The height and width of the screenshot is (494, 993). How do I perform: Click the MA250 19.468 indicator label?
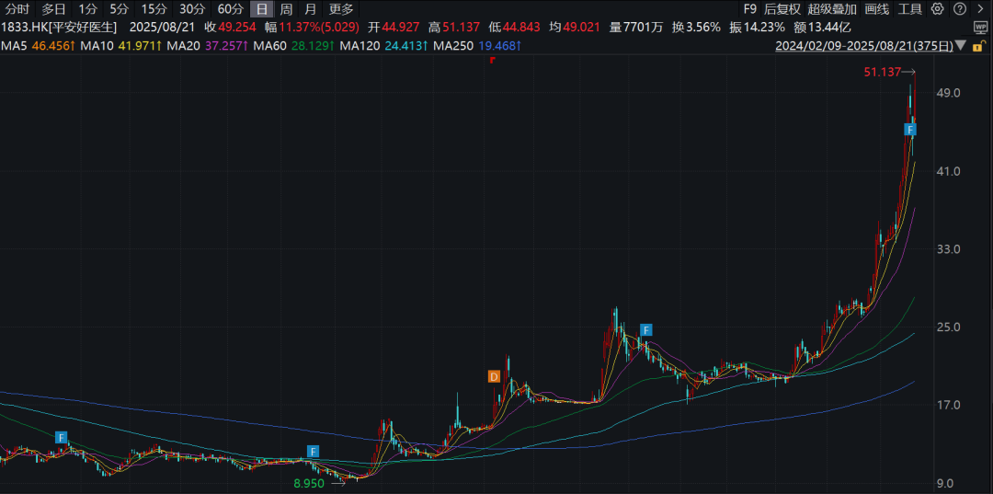[x=478, y=46]
